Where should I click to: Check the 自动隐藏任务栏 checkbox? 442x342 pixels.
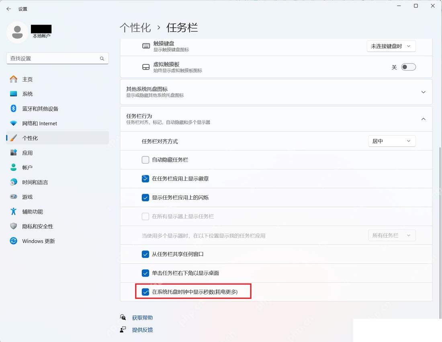point(145,160)
